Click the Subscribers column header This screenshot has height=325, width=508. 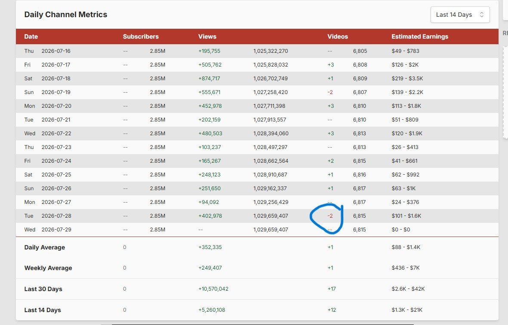tap(141, 36)
